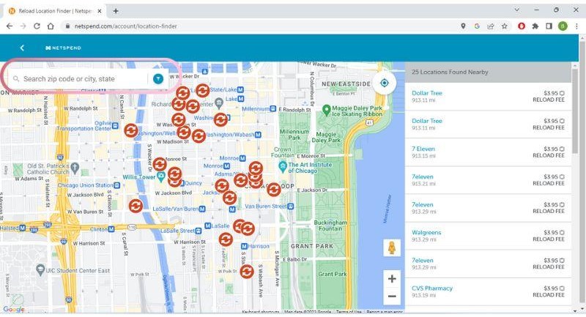The height and width of the screenshot is (317, 586).
Task: Select the Street View pegman icon
Action: point(392,247)
